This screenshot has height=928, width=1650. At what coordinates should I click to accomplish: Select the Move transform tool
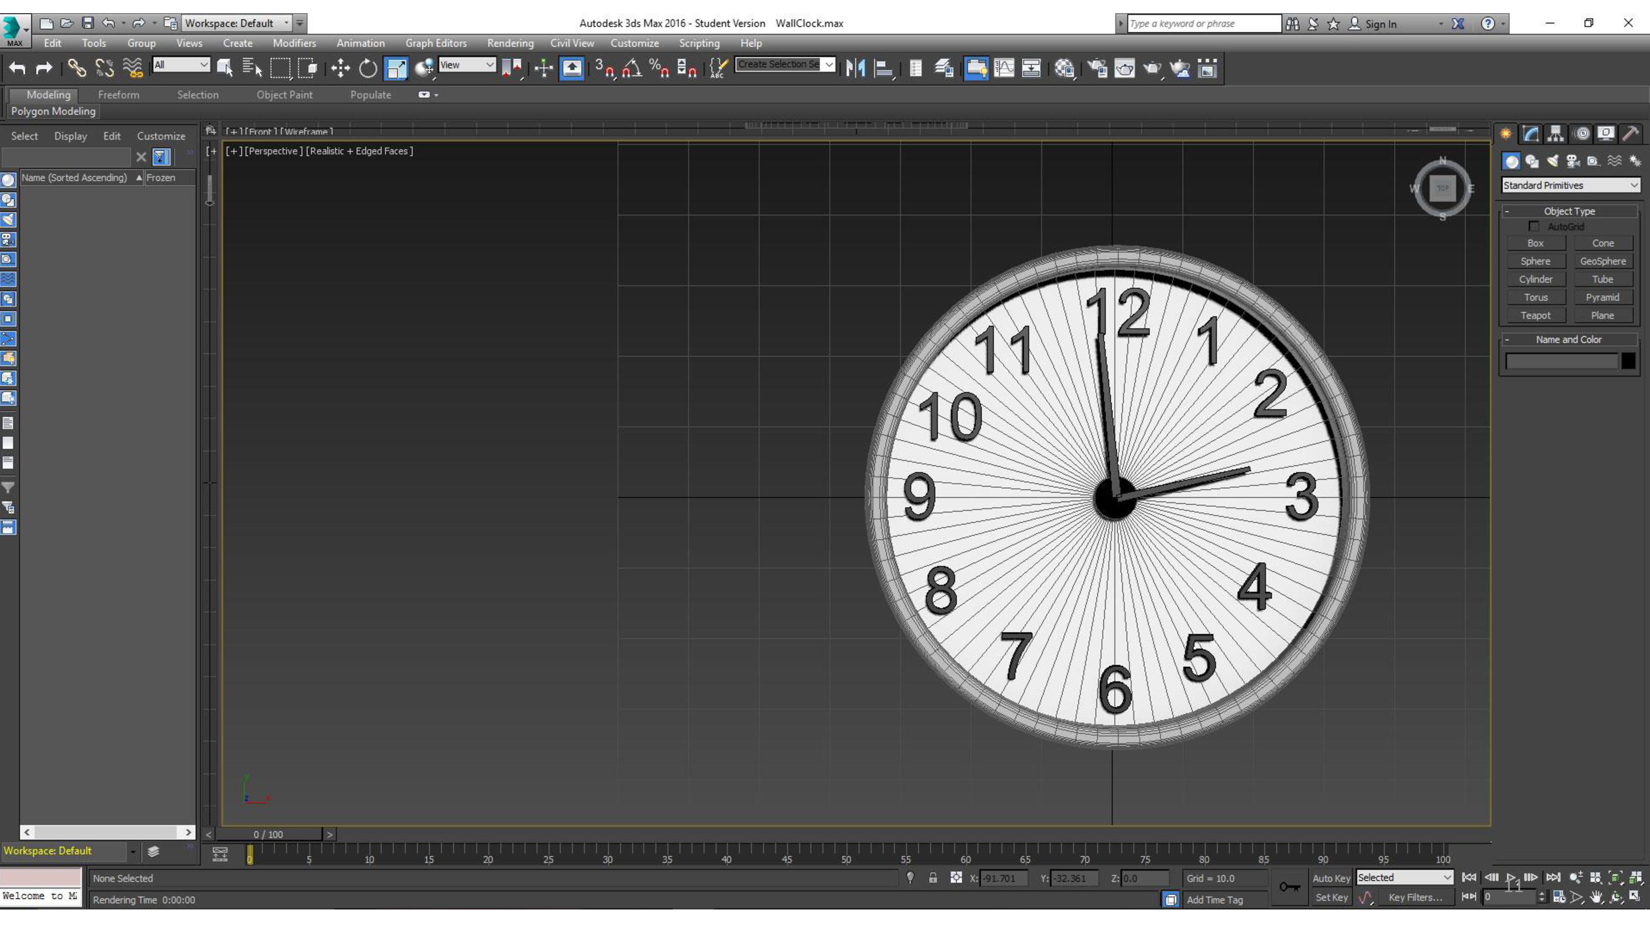340,68
